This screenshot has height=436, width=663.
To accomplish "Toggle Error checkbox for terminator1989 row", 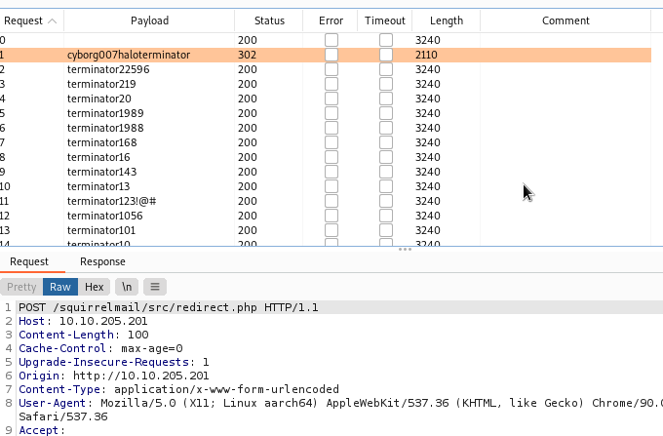I will [x=331, y=113].
